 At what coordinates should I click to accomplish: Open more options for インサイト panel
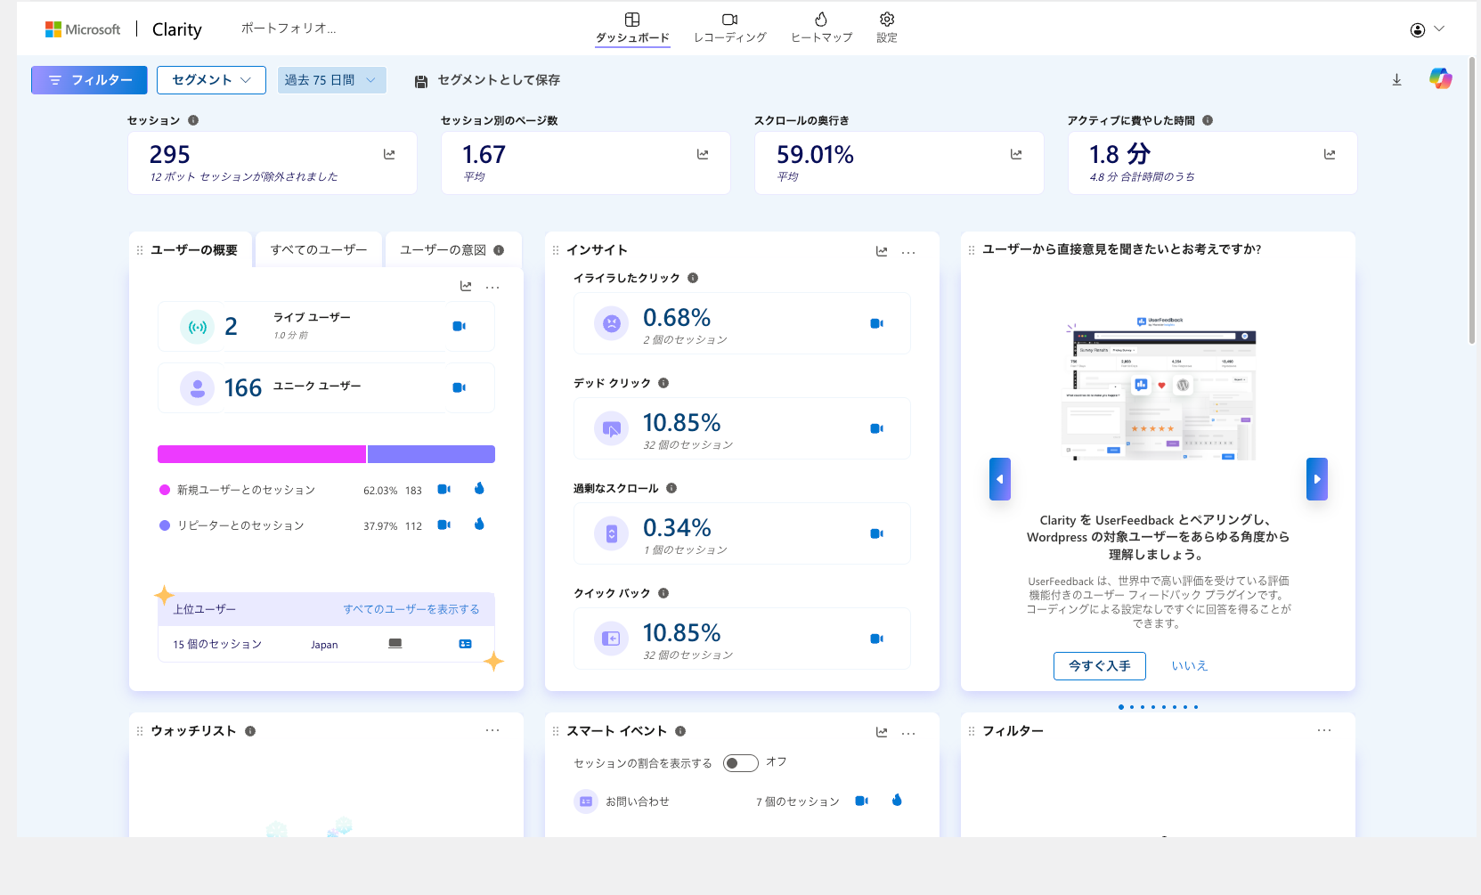(908, 252)
